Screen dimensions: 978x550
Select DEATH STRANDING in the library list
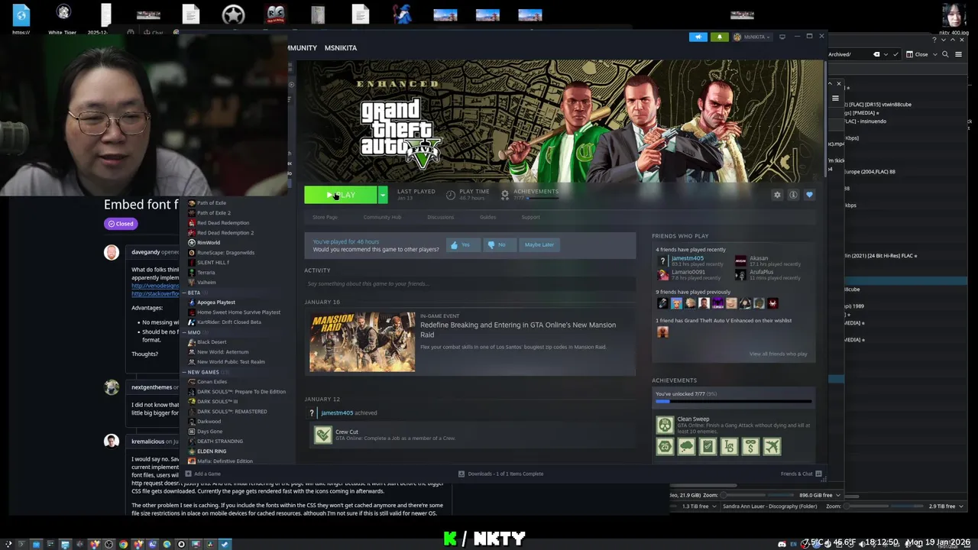click(220, 441)
